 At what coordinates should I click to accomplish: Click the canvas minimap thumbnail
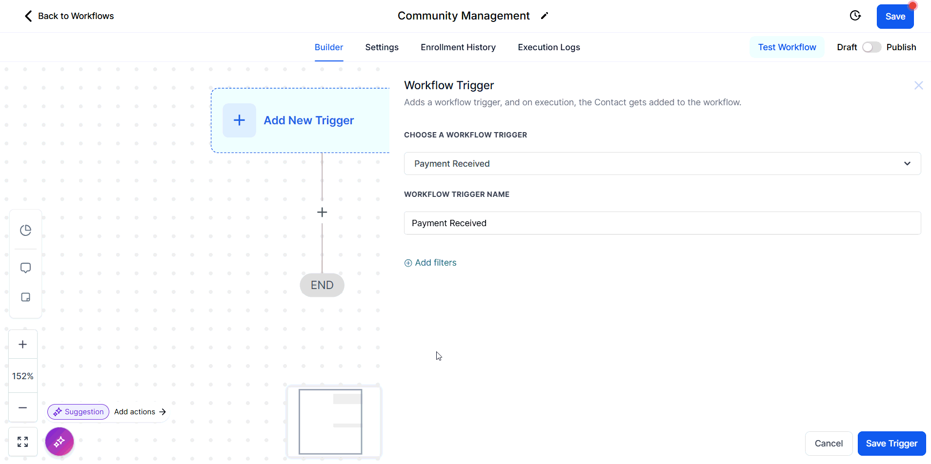pos(334,422)
